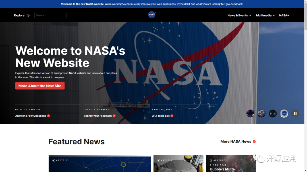Open the give feedback link in the banner

pos(234,4)
